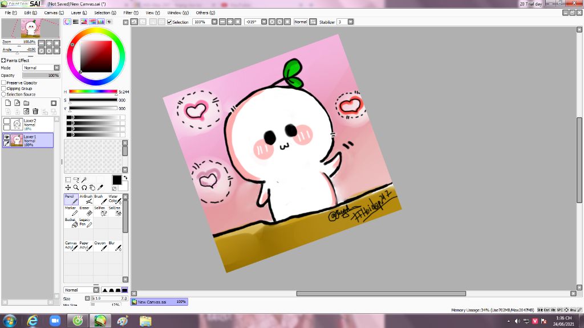Activate the hand pan tool
The width and height of the screenshot is (584, 328).
(92, 187)
